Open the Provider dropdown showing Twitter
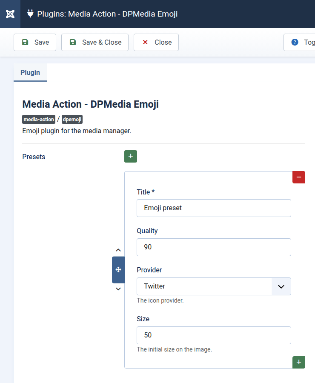The height and width of the screenshot is (383, 315). [214, 286]
